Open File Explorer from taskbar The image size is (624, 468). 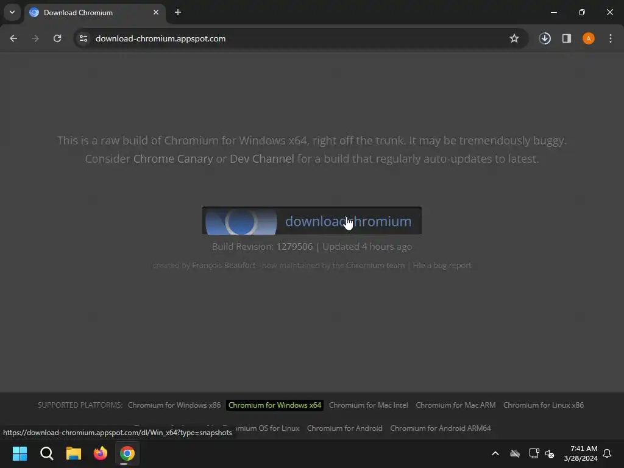pos(74,453)
